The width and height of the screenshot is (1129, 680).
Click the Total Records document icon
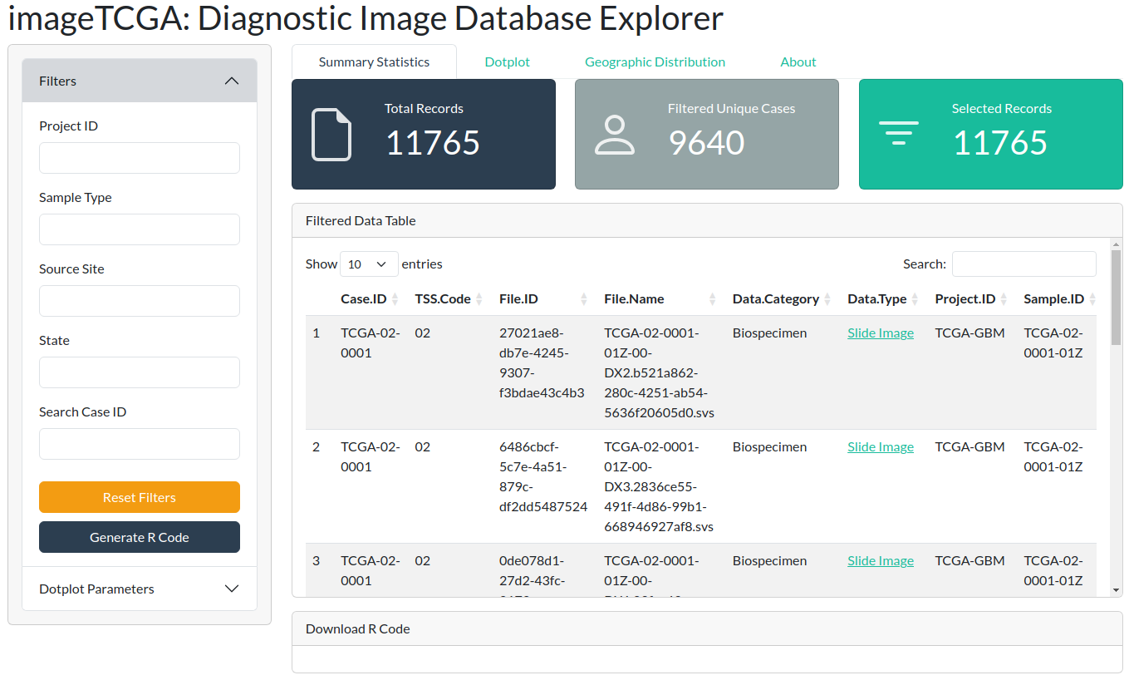[331, 135]
